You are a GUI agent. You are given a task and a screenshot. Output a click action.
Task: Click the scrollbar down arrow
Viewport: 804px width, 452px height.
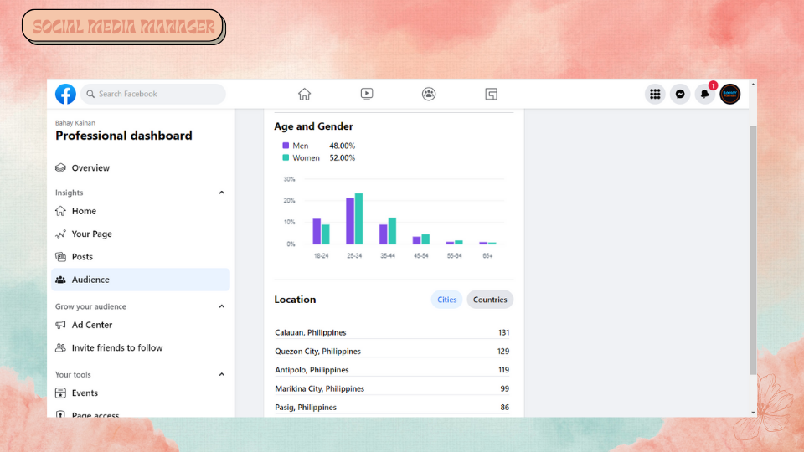point(753,413)
